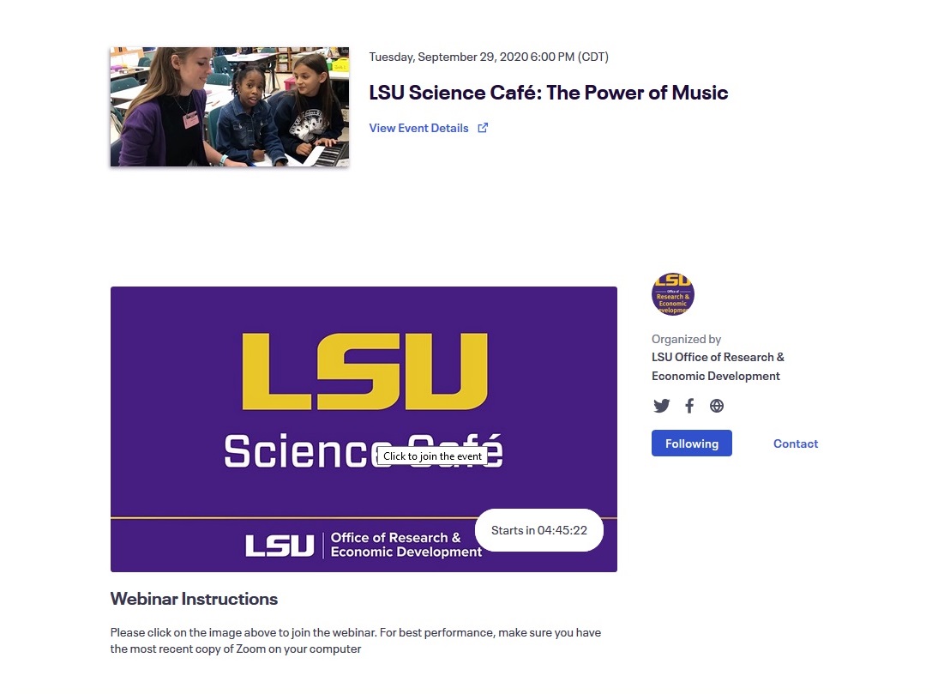This screenshot has height=694, width=944.
Task: Click the Webinar Instructions heading
Action: pos(194,599)
